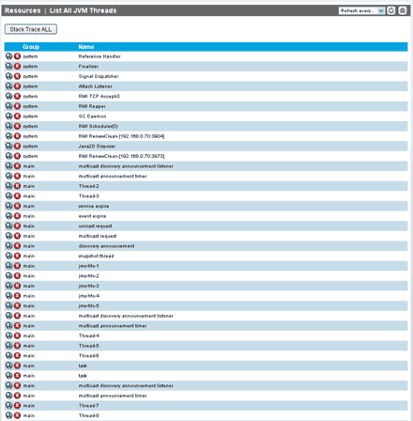Click the Group column header

(x=31, y=47)
